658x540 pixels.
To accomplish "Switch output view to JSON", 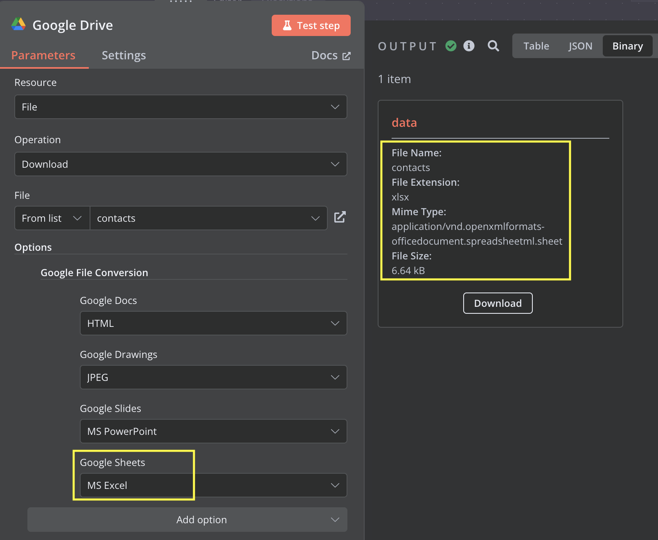I will [x=580, y=46].
